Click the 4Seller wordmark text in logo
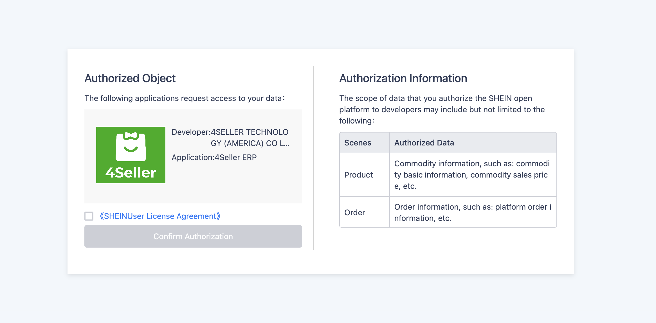The image size is (656, 323). click(x=131, y=172)
